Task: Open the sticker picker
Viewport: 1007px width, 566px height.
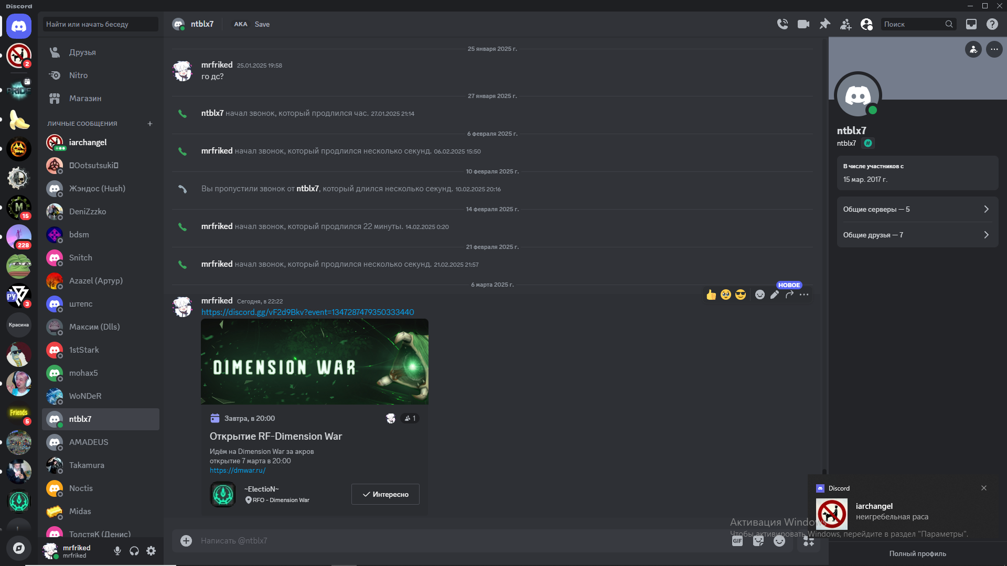Action: (758, 541)
